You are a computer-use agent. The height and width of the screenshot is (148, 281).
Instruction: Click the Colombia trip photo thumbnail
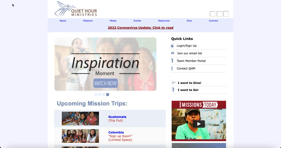pos(80,136)
